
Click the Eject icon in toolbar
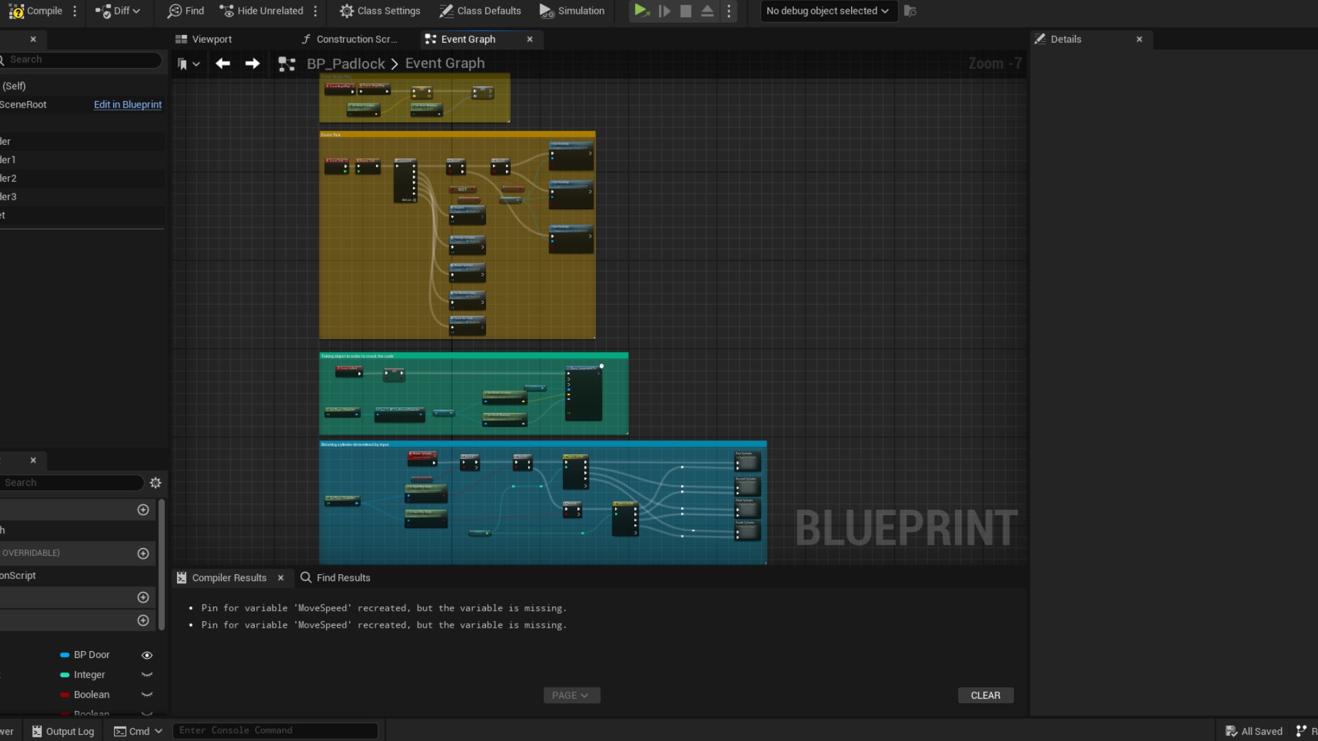click(707, 11)
